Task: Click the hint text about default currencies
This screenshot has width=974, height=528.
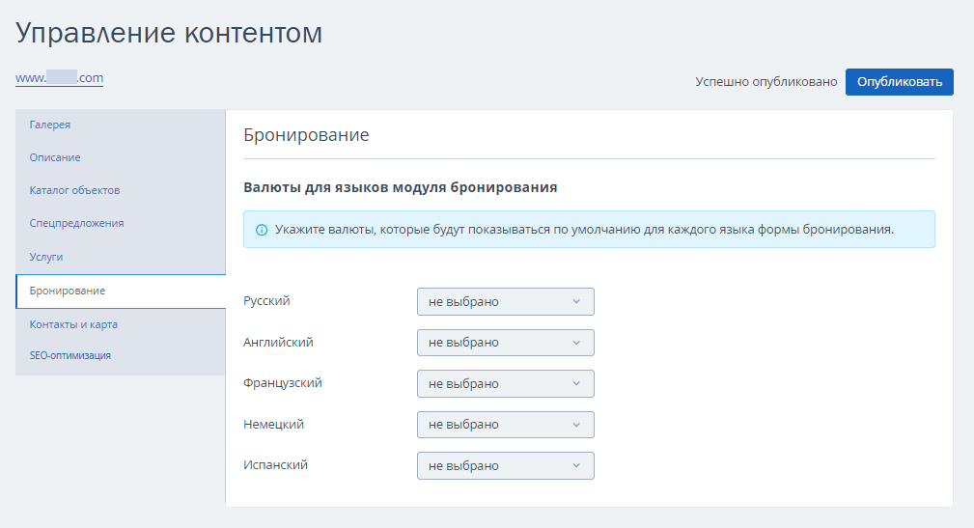Action: pyautogui.click(x=585, y=229)
